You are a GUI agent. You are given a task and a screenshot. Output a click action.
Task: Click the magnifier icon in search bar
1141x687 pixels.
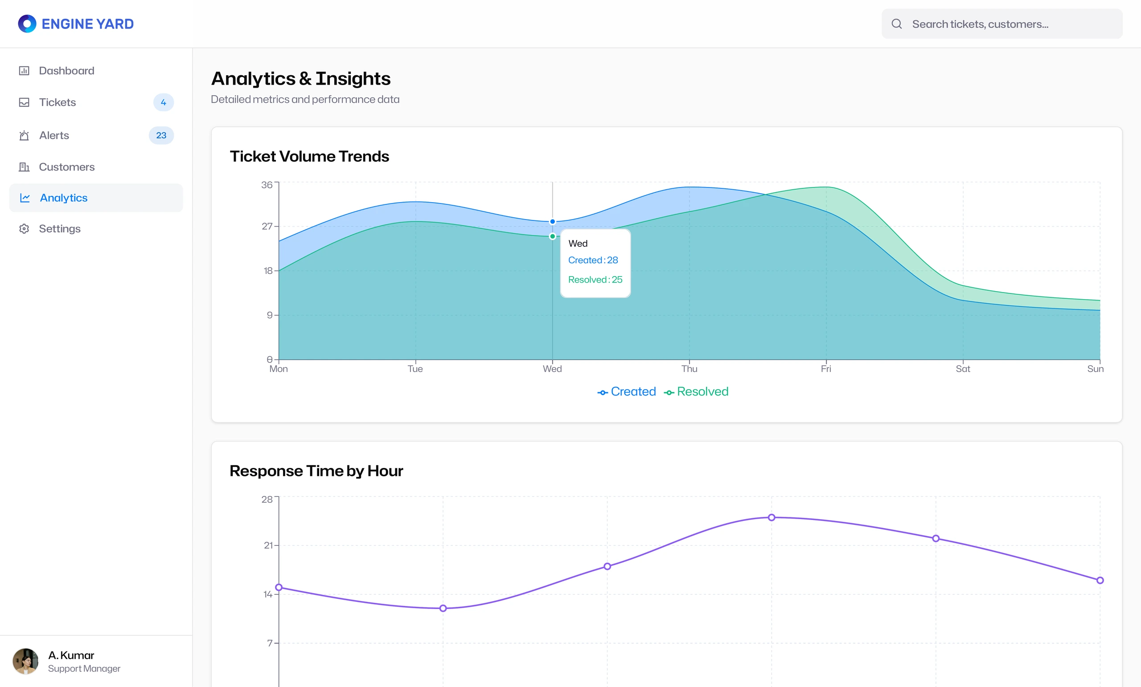click(896, 24)
